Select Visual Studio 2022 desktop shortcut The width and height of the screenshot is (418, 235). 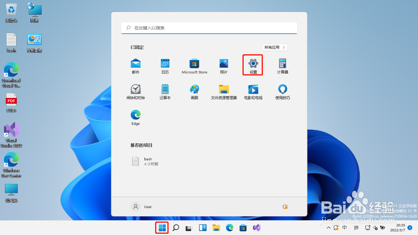tap(11, 135)
